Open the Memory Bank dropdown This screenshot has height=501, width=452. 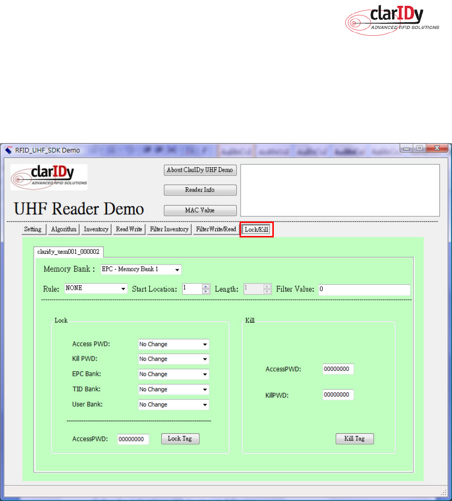[x=141, y=269]
